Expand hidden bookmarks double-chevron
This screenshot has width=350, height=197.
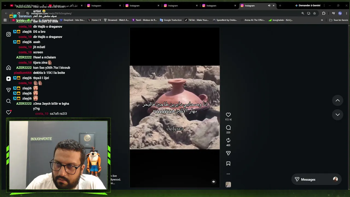click(x=322, y=20)
